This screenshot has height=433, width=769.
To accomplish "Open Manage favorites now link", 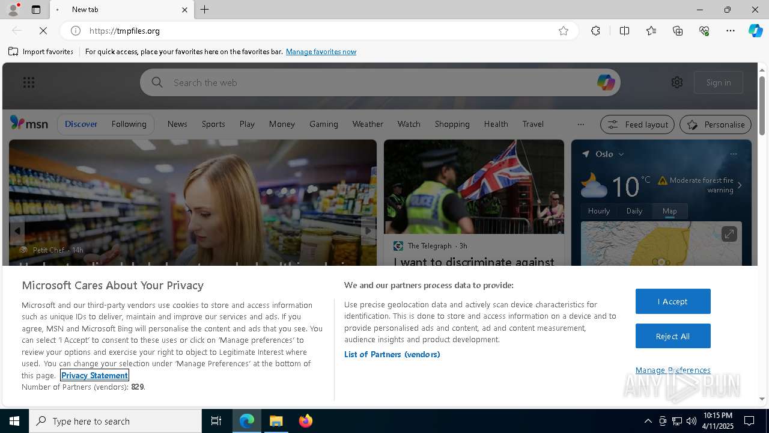I will pyautogui.click(x=321, y=52).
